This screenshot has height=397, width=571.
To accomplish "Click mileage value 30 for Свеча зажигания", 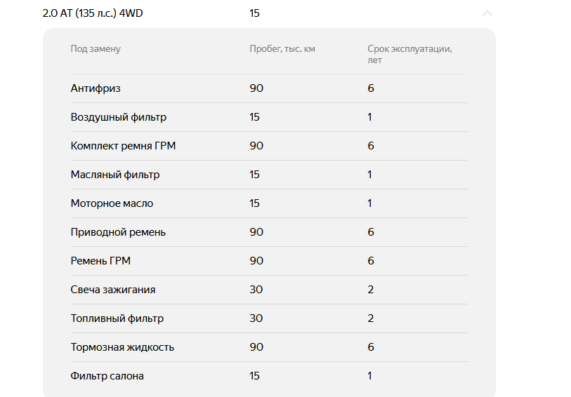I will point(256,290).
